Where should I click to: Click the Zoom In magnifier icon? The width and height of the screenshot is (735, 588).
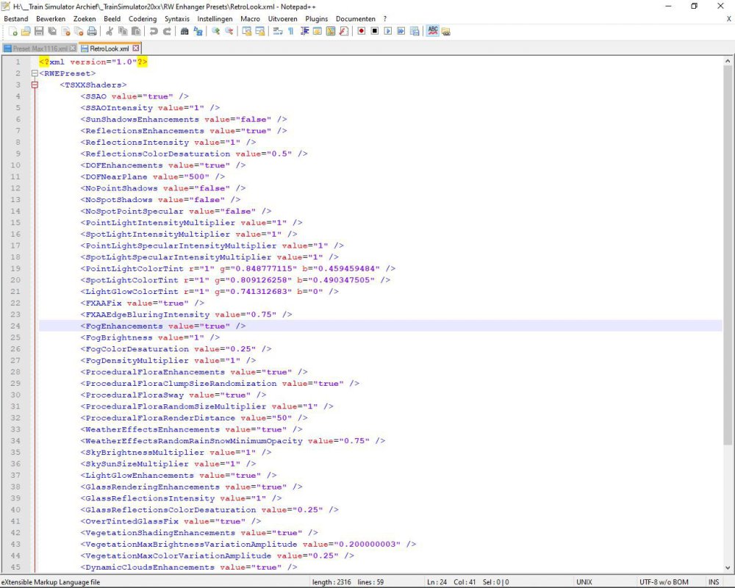click(216, 32)
